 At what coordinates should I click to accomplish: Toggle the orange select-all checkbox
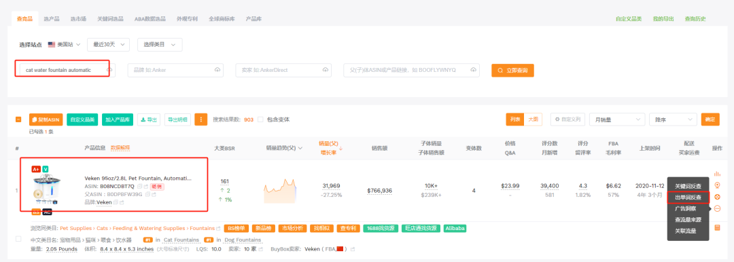point(18,119)
